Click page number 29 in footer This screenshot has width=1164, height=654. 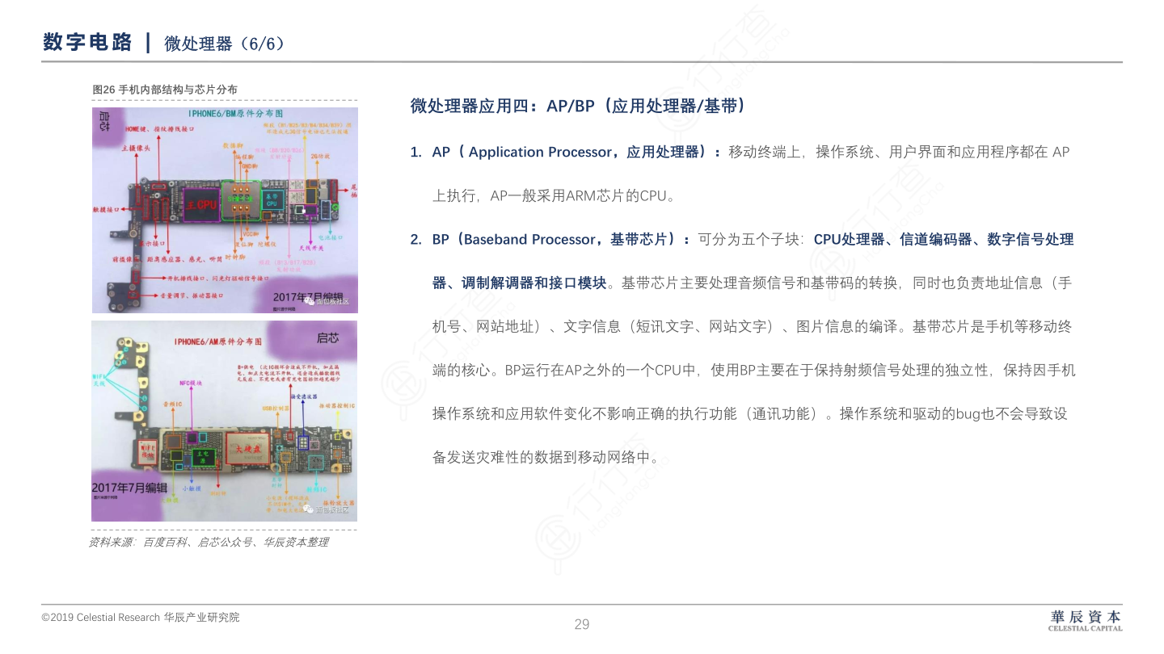[582, 624]
